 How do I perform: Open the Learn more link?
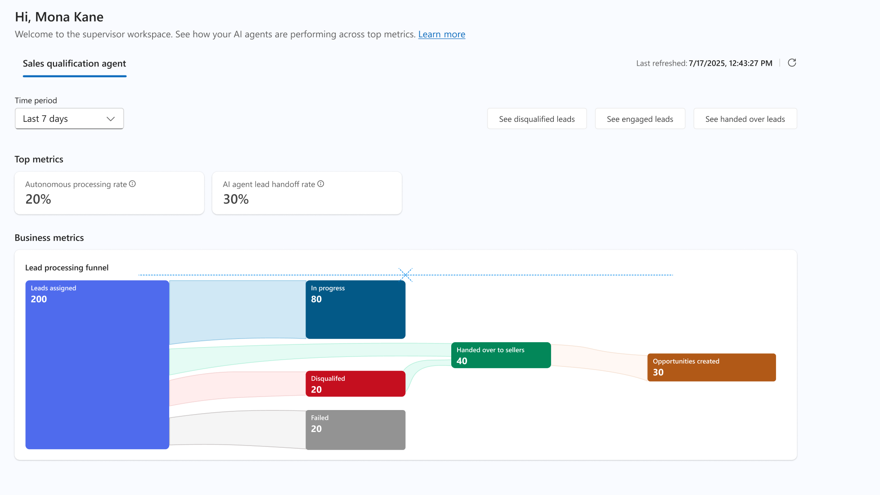tap(441, 34)
